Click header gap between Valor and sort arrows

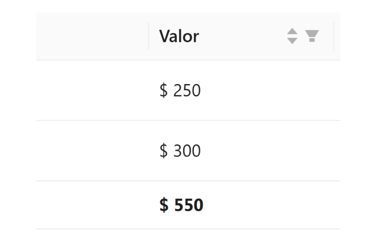click(242, 36)
